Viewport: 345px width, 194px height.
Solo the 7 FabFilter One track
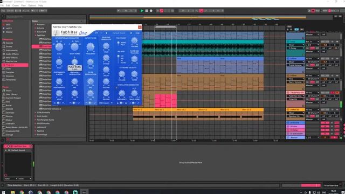pos(333,93)
